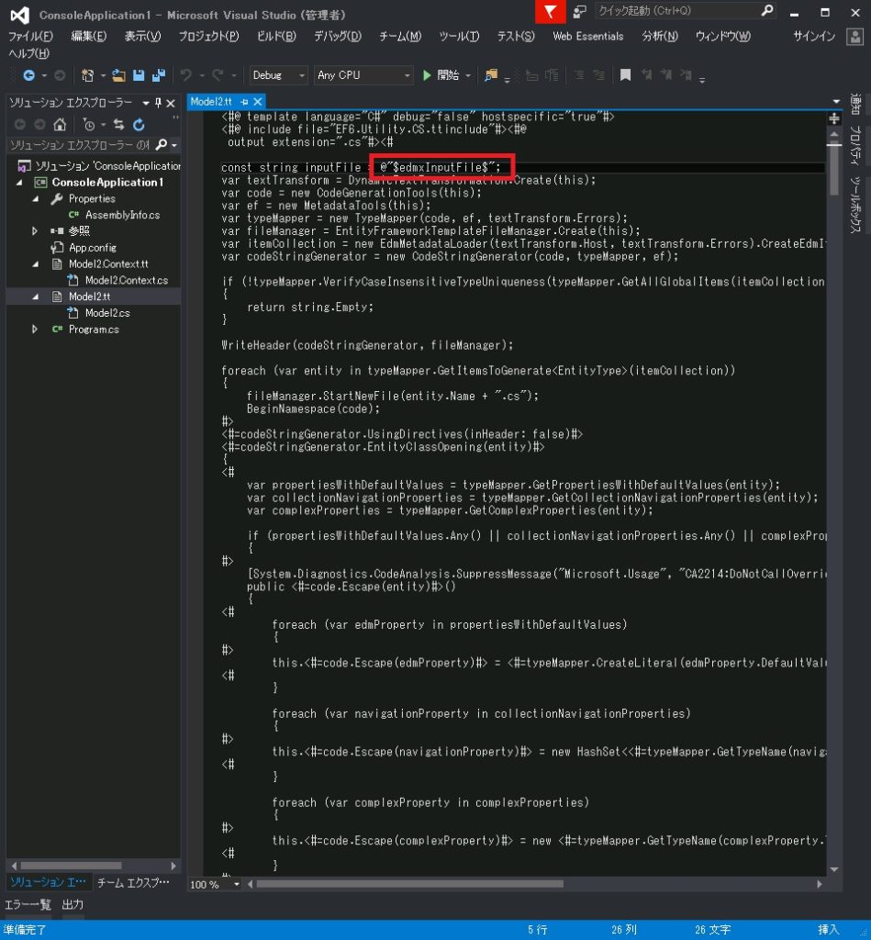Click the bookmark icon in the toolbar
871x940 pixels.
tap(625, 75)
